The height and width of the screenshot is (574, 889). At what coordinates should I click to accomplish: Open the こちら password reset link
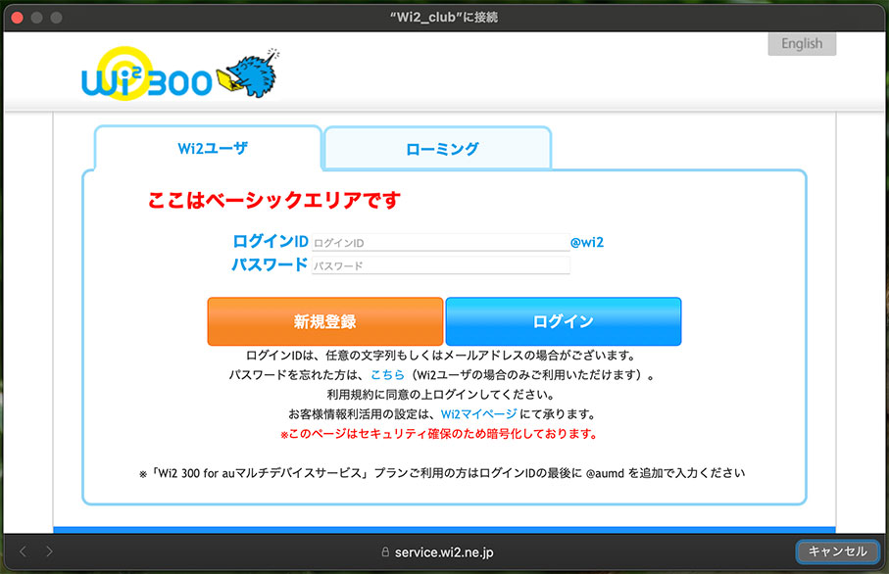388,374
